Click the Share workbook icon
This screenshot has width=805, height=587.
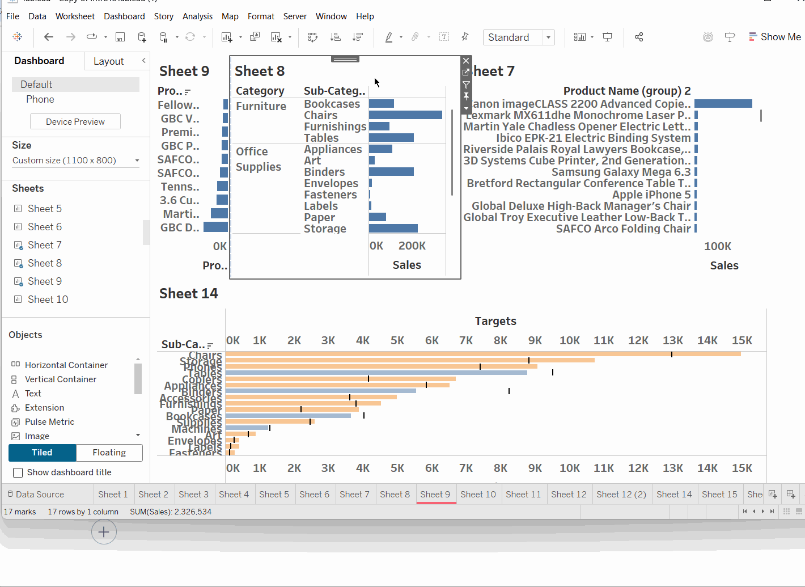coord(639,37)
